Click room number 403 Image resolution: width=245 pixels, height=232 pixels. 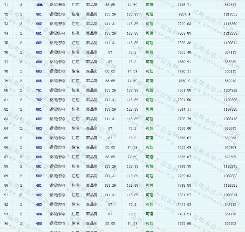click(x=39, y=204)
